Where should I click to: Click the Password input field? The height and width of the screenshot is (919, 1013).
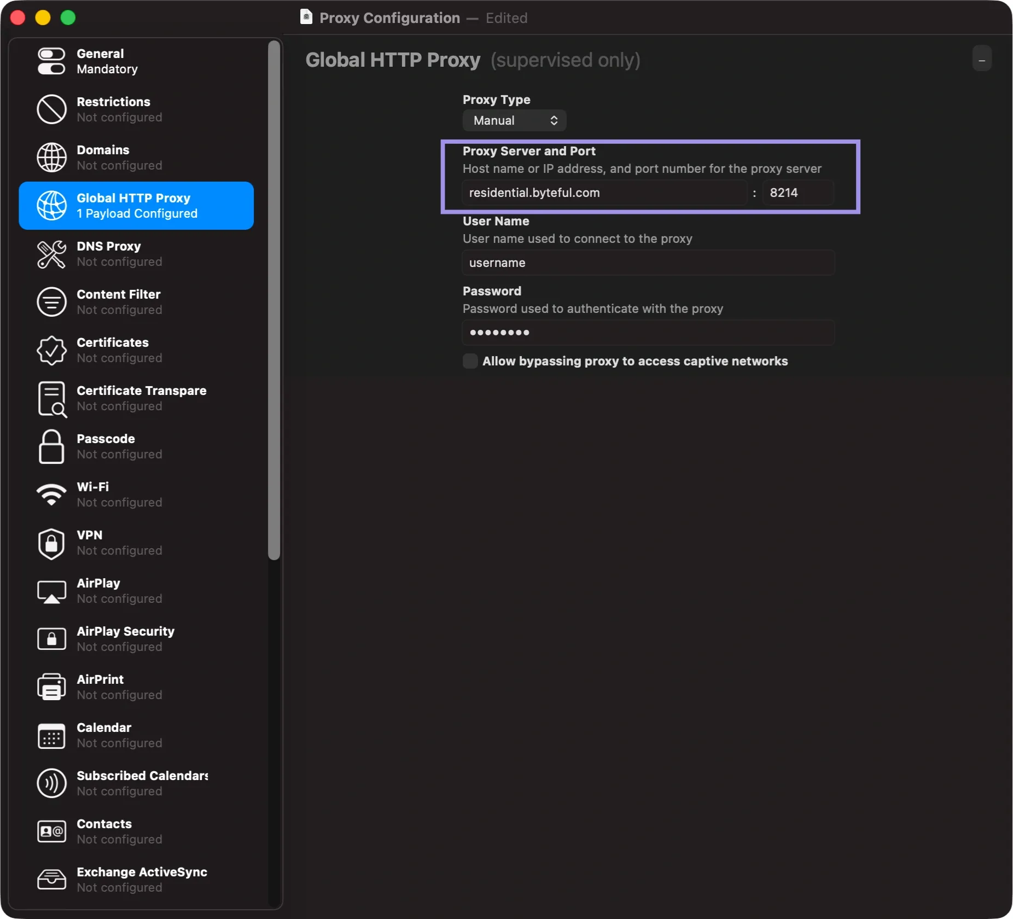(x=648, y=333)
